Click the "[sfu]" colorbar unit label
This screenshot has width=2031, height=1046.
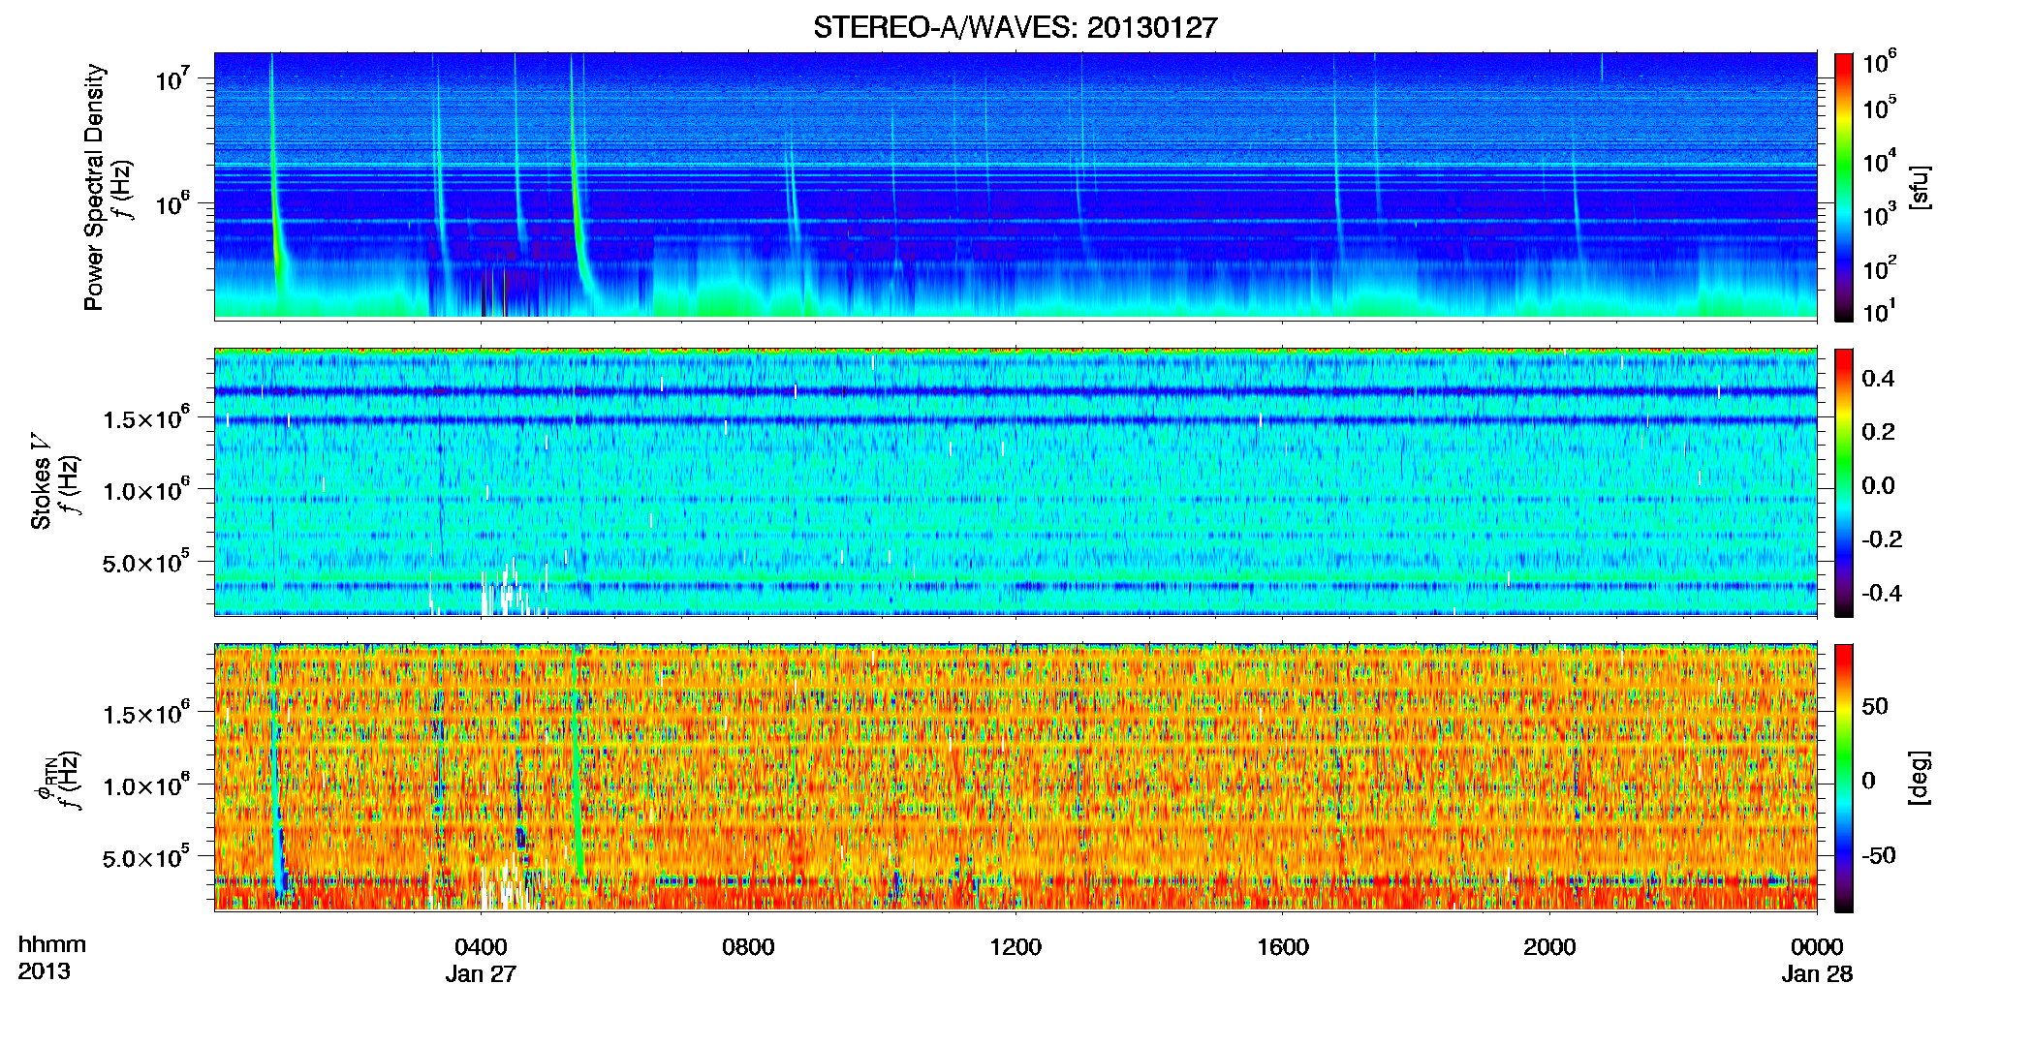point(1920,187)
